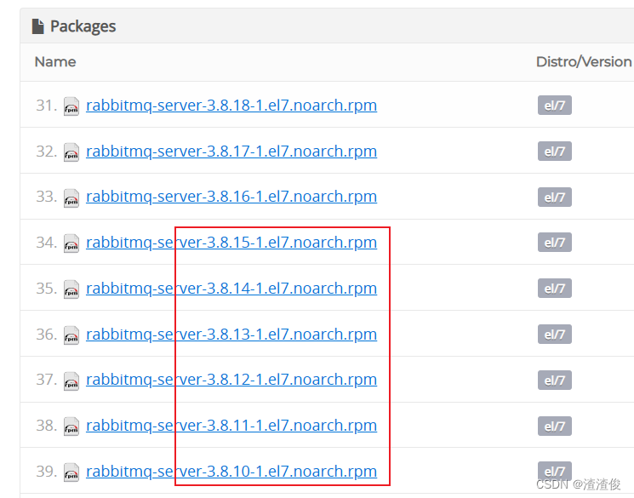Click the el/7 badge for version 3.8.18

click(554, 106)
